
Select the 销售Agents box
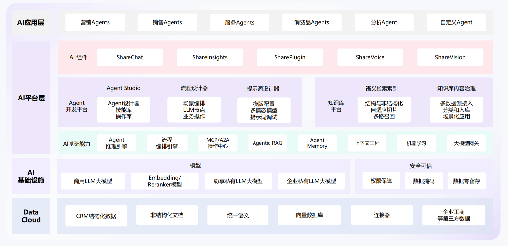pyautogui.click(x=167, y=22)
